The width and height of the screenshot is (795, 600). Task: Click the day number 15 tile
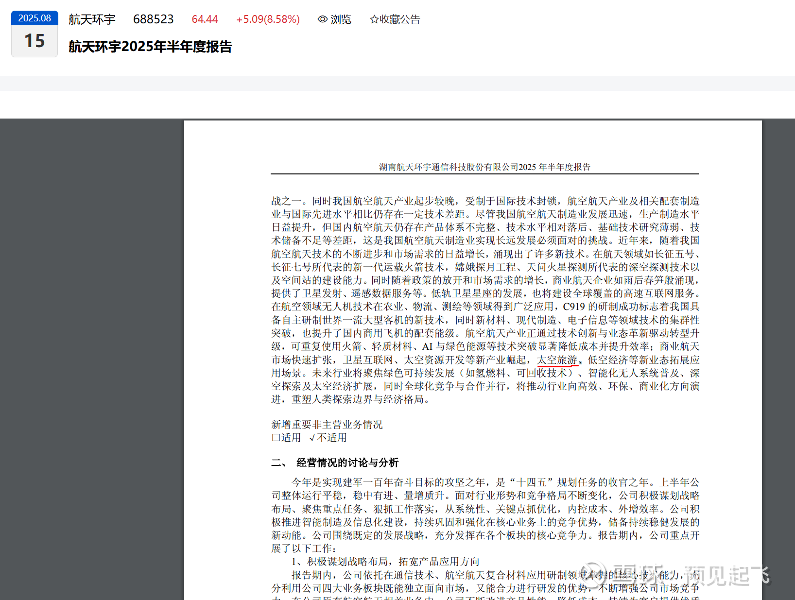35,41
